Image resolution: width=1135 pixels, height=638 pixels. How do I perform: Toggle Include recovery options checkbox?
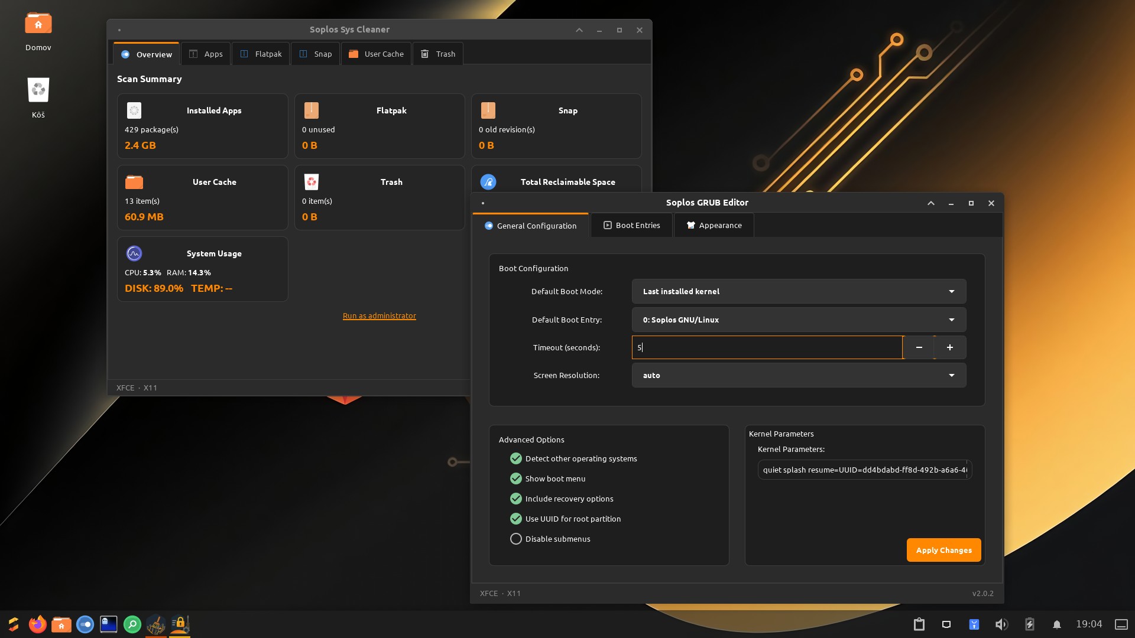click(x=562, y=499)
